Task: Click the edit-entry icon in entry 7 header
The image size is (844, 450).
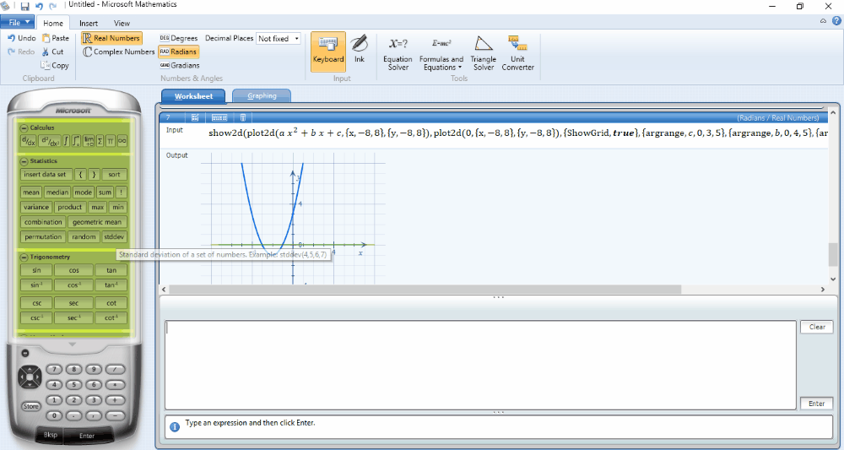Action: coord(196,117)
